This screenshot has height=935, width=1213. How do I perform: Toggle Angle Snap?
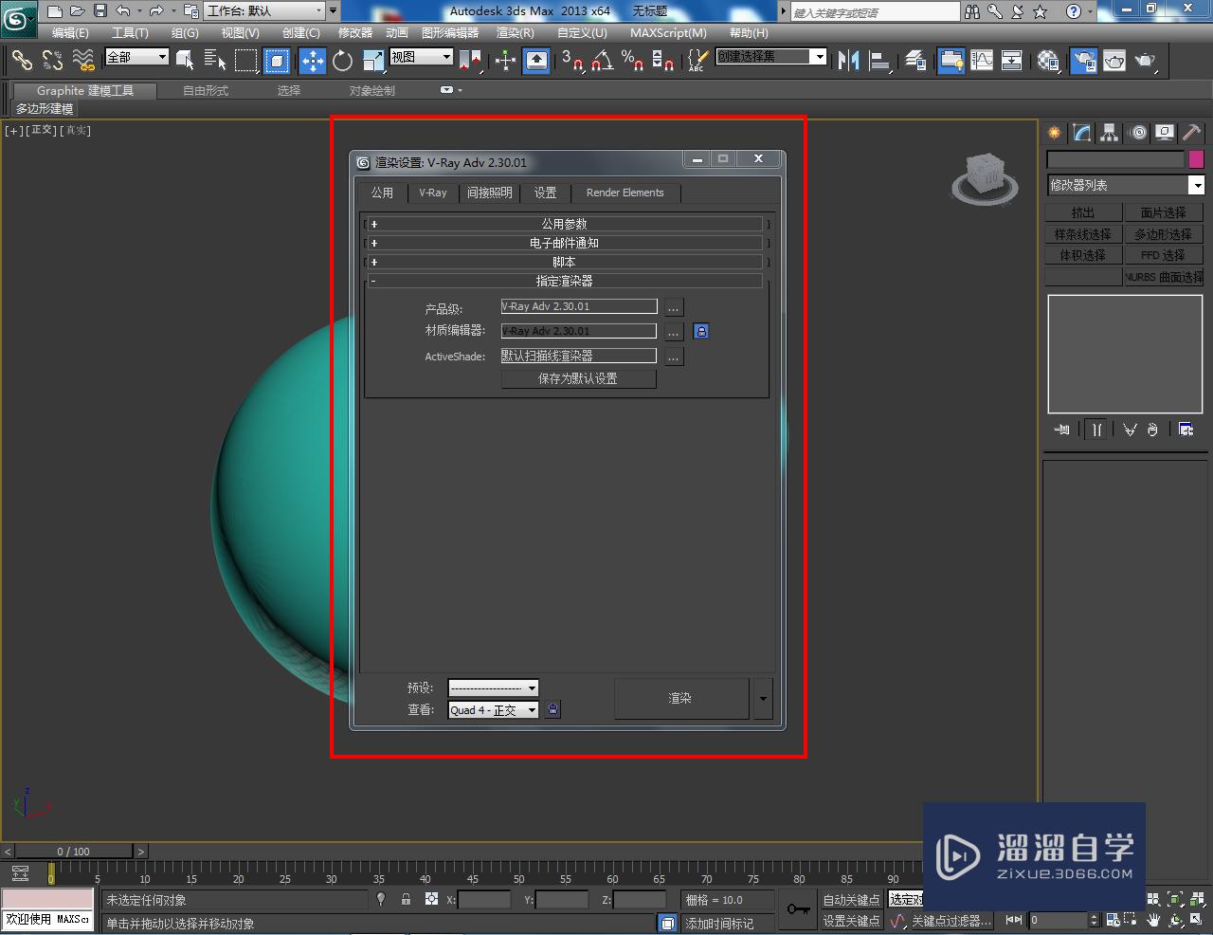pos(603,61)
